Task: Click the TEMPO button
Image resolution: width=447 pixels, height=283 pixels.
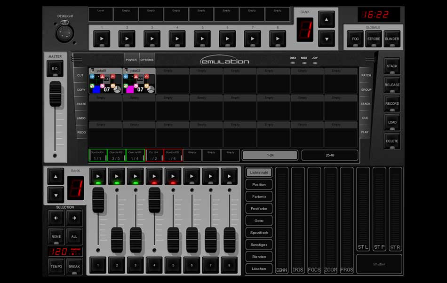Action: (56, 267)
